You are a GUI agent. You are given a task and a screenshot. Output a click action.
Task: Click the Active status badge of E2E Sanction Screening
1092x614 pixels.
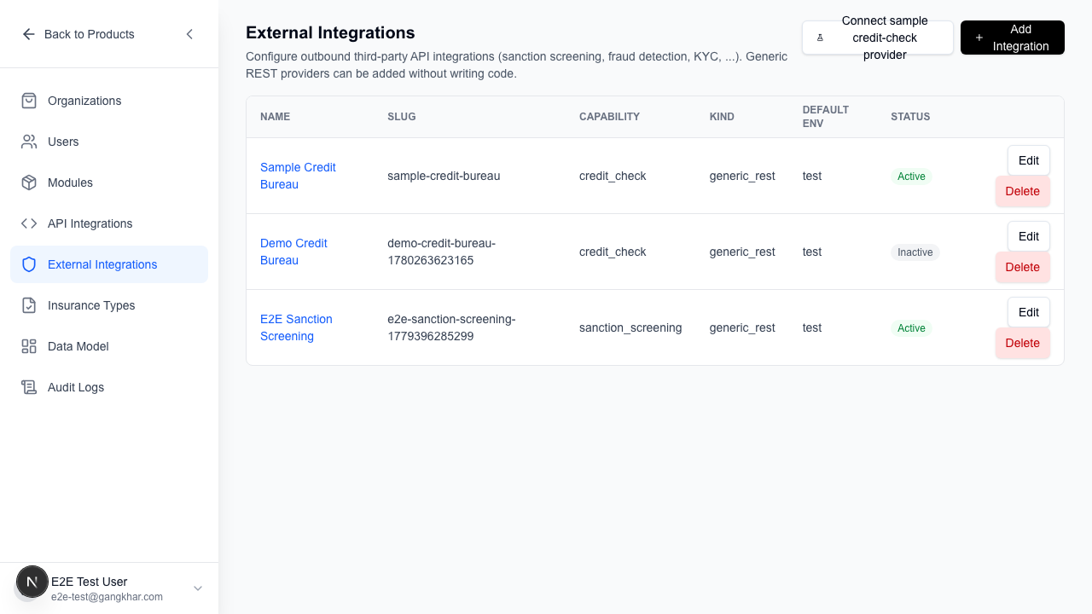pos(911,328)
